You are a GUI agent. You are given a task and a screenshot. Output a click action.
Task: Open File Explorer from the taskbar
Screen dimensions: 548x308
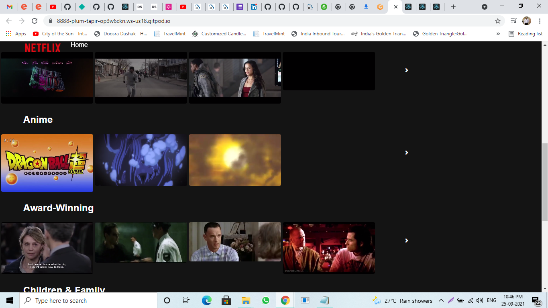click(246, 300)
